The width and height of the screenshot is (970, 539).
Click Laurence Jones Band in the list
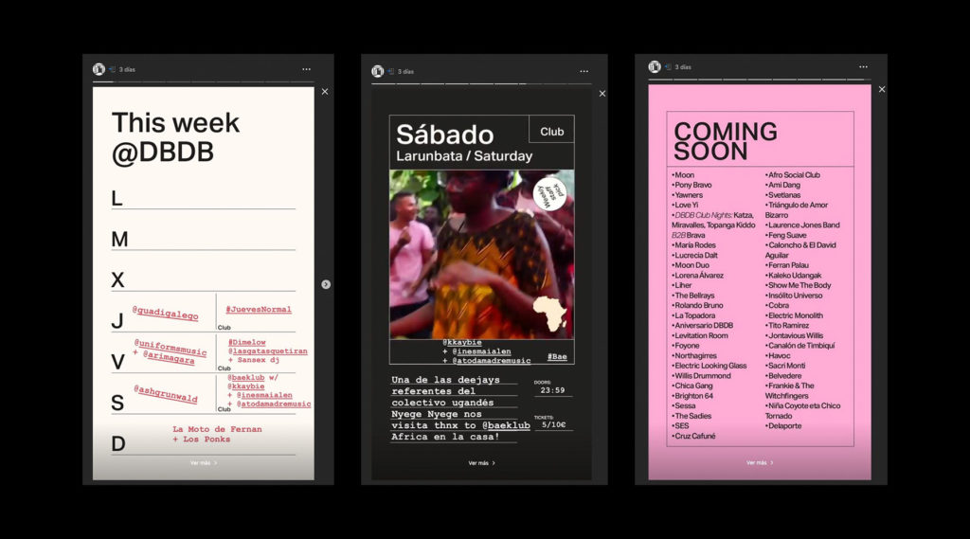pyautogui.click(x=802, y=225)
